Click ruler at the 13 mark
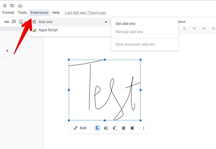Viewport: 216px width, 149px height. (x=194, y=29)
